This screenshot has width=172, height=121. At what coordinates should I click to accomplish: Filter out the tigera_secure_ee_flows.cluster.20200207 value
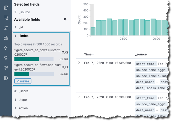(x=67, y=52)
